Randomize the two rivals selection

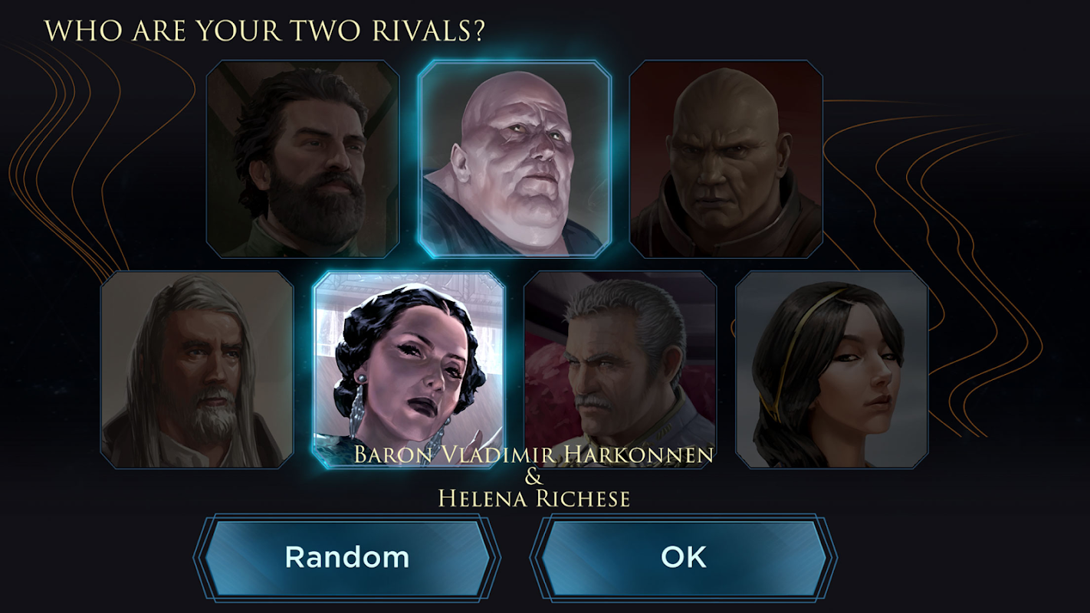click(x=346, y=557)
